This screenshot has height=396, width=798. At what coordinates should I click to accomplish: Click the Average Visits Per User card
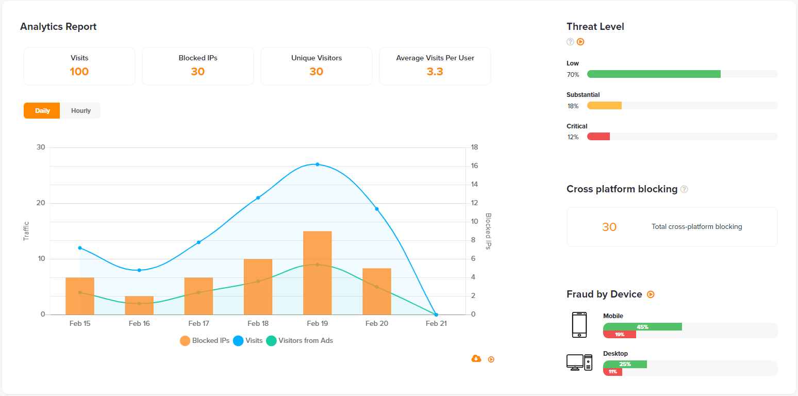435,66
